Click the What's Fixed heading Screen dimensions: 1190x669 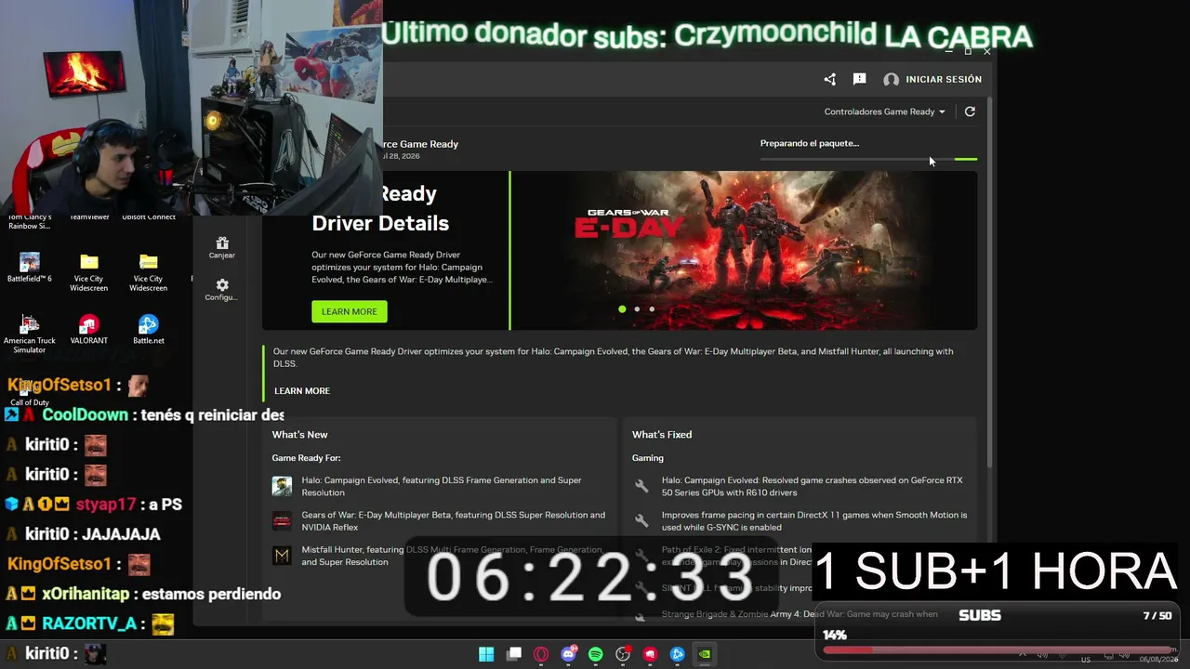coord(662,435)
